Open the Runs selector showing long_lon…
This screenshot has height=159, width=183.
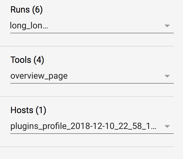tap(92, 26)
